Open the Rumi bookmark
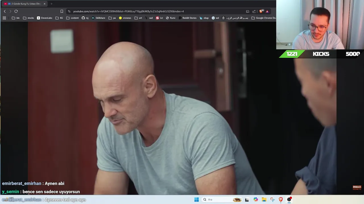This screenshot has height=204, width=364. (x=171, y=18)
